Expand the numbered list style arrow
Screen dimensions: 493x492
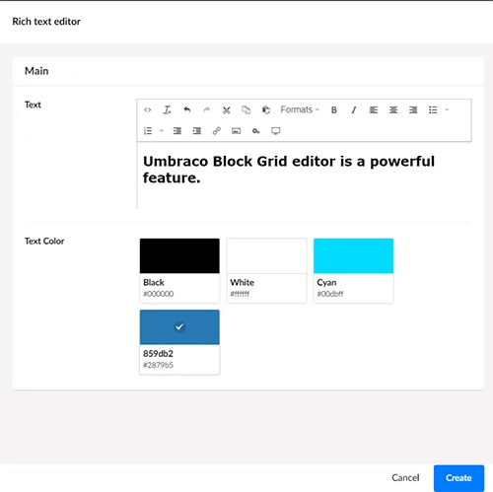[x=162, y=131]
